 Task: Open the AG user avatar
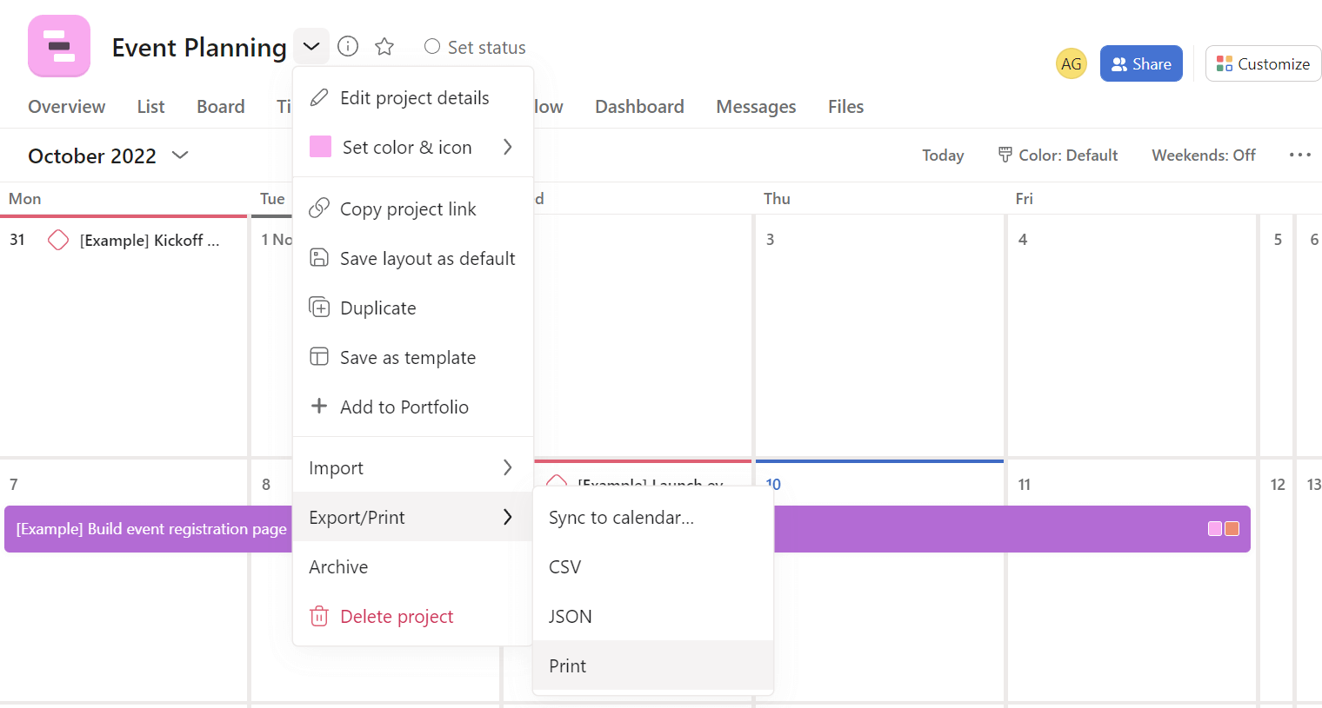point(1071,63)
